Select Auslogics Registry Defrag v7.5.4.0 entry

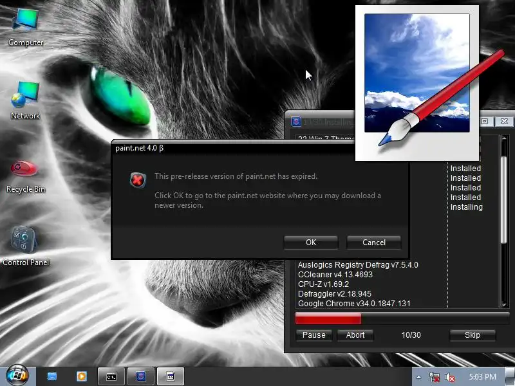(358, 265)
